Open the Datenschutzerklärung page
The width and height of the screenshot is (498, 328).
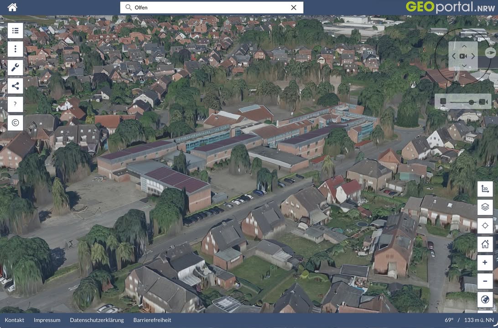tap(97, 320)
